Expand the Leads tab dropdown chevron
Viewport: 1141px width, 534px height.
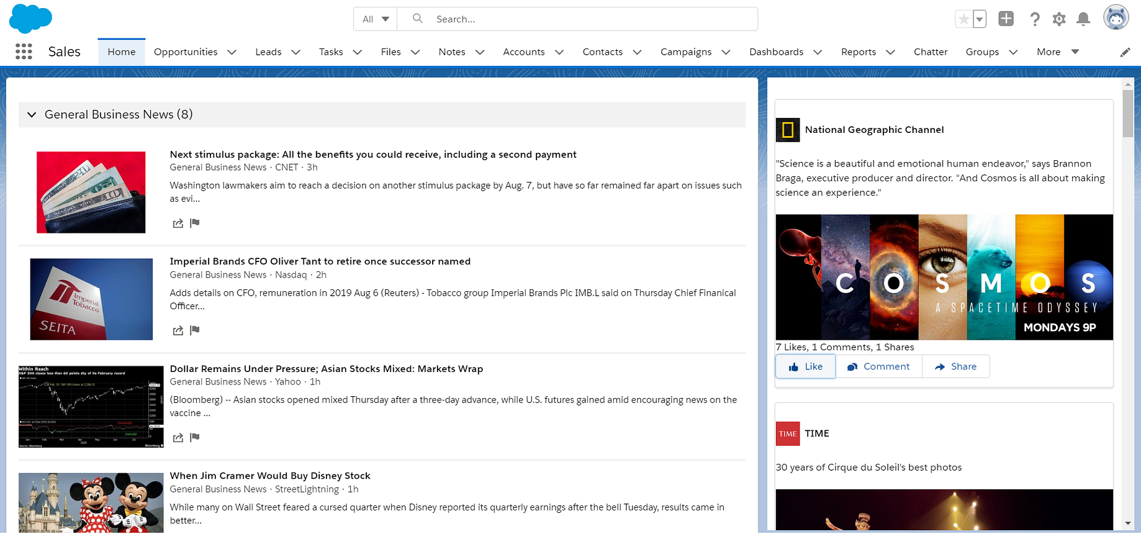pos(295,52)
